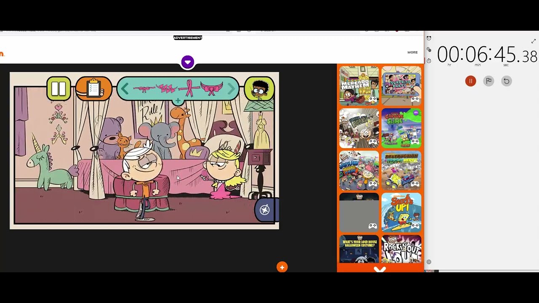This screenshot has width=539, height=303.
Task: Click the second icon in the clock sidebar
Action: tap(429, 50)
